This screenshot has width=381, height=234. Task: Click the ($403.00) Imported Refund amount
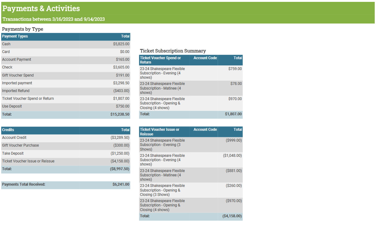(x=121, y=91)
